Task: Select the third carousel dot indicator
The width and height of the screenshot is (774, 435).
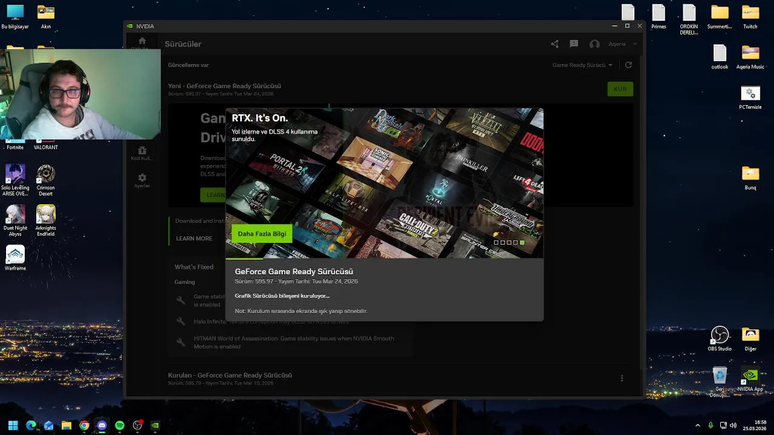Action: point(509,242)
